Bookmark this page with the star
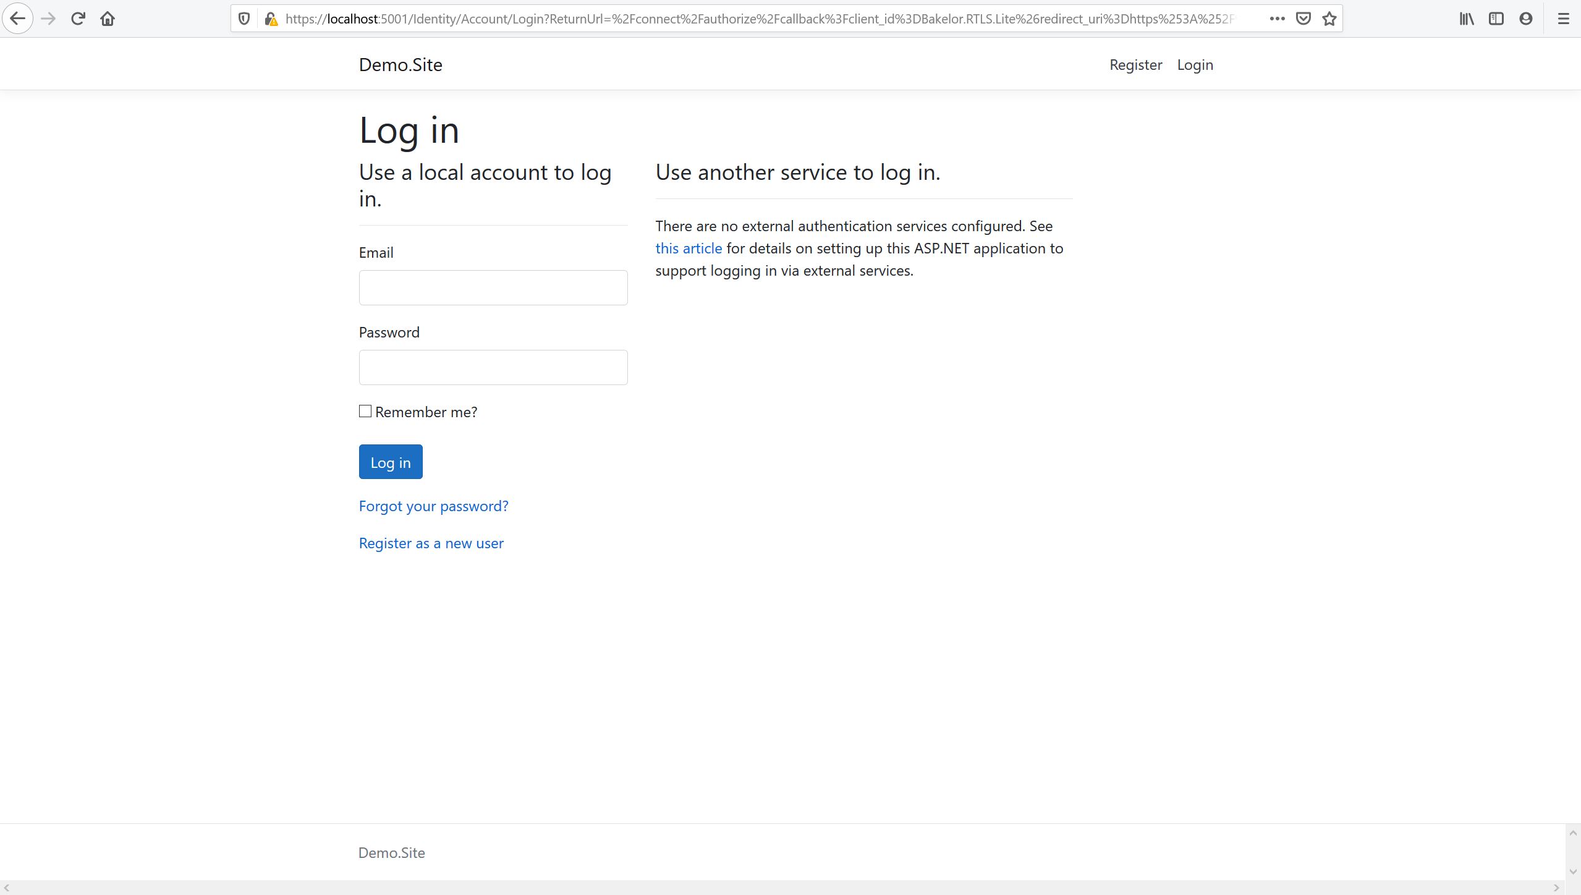This screenshot has width=1581, height=895. [x=1329, y=19]
